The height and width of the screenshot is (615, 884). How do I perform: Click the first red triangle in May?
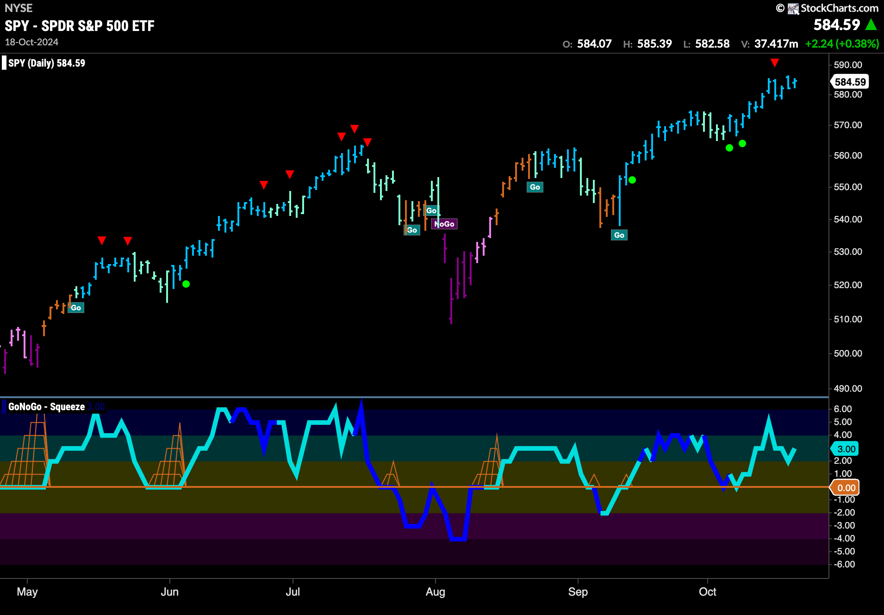point(102,240)
